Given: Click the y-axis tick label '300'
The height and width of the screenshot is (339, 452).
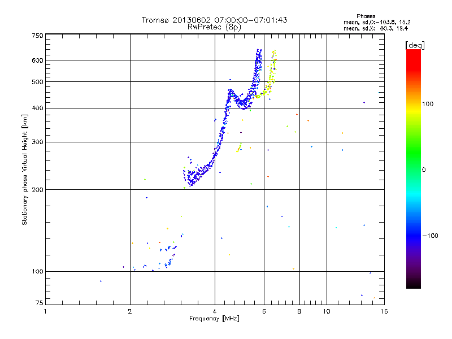Looking at the screenshot, I should pyautogui.click(x=37, y=142).
